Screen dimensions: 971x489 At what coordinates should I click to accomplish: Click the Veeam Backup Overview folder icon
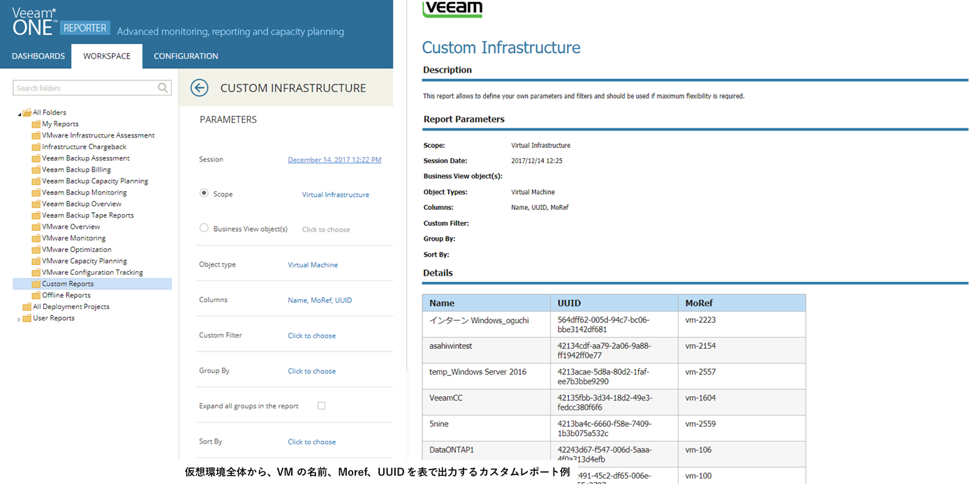click(x=36, y=204)
